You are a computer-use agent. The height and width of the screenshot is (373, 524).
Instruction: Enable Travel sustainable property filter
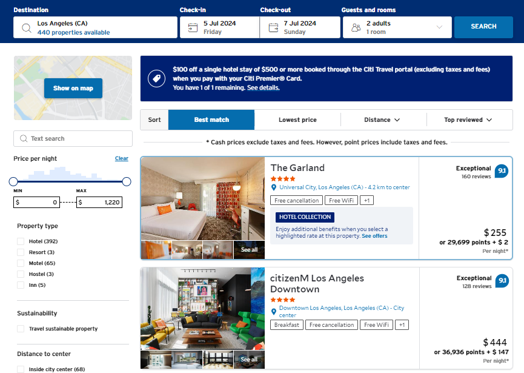pyautogui.click(x=21, y=329)
